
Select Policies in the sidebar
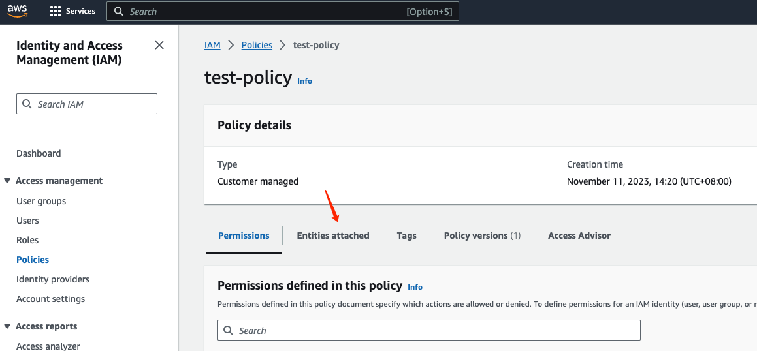[33, 260]
